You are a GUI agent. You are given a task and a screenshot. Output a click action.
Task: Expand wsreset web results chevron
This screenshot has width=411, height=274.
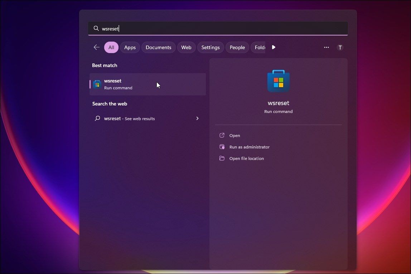click(197, 118)
